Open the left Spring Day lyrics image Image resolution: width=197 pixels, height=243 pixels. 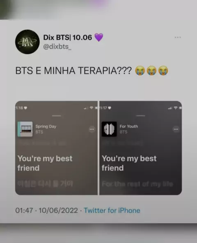[x=56, y=148]
